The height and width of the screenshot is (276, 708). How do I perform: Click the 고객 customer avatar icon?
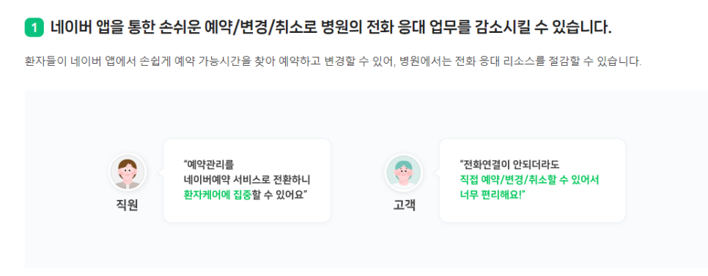pos(403,172)
